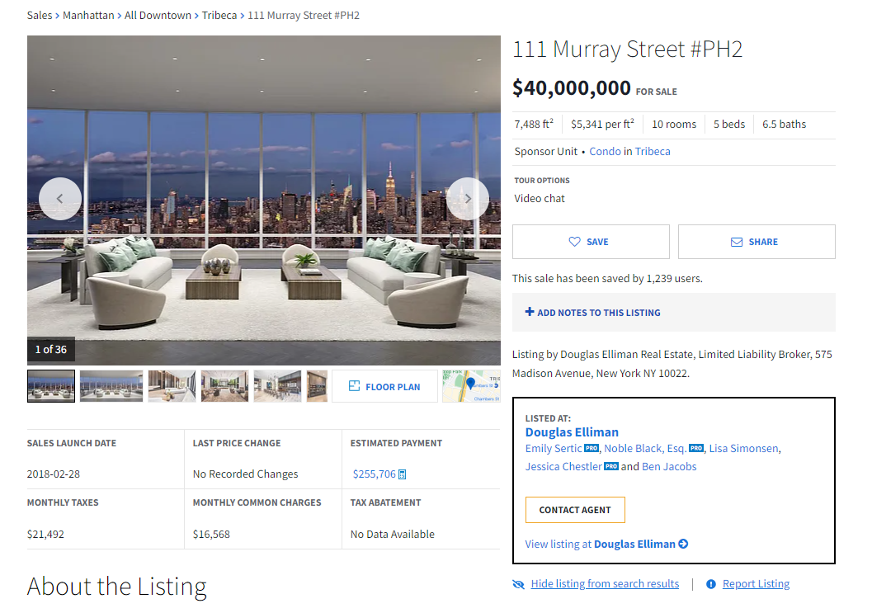
Task: Advance to the next photo with right arrow
Action: [468, 199]
